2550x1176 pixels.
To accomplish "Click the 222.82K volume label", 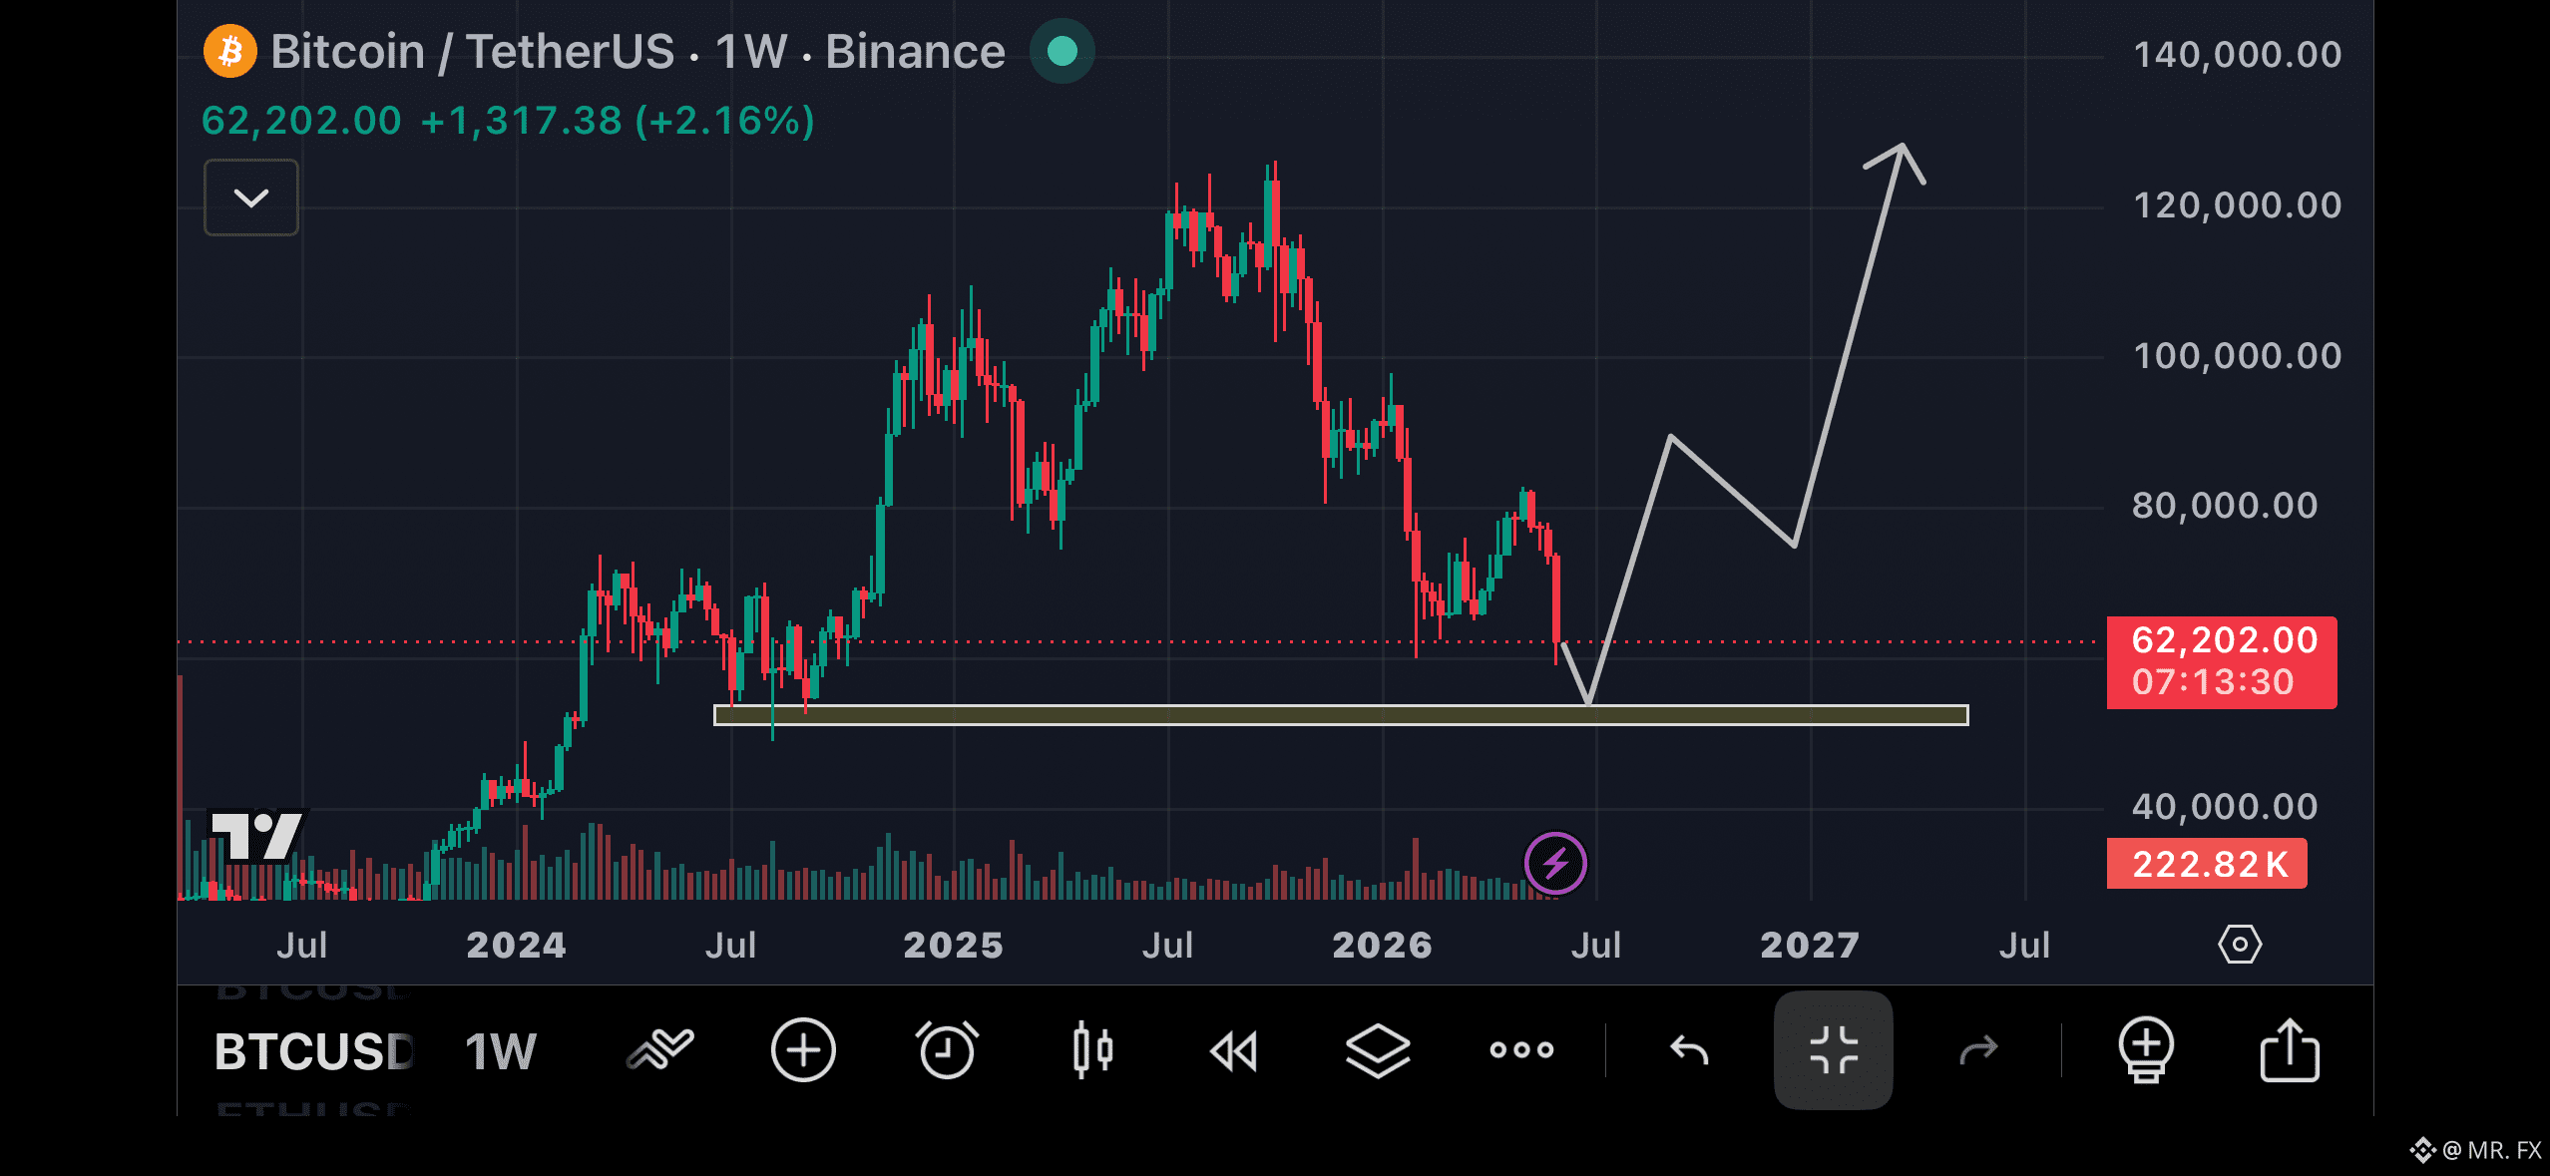I will point(2208,864).
